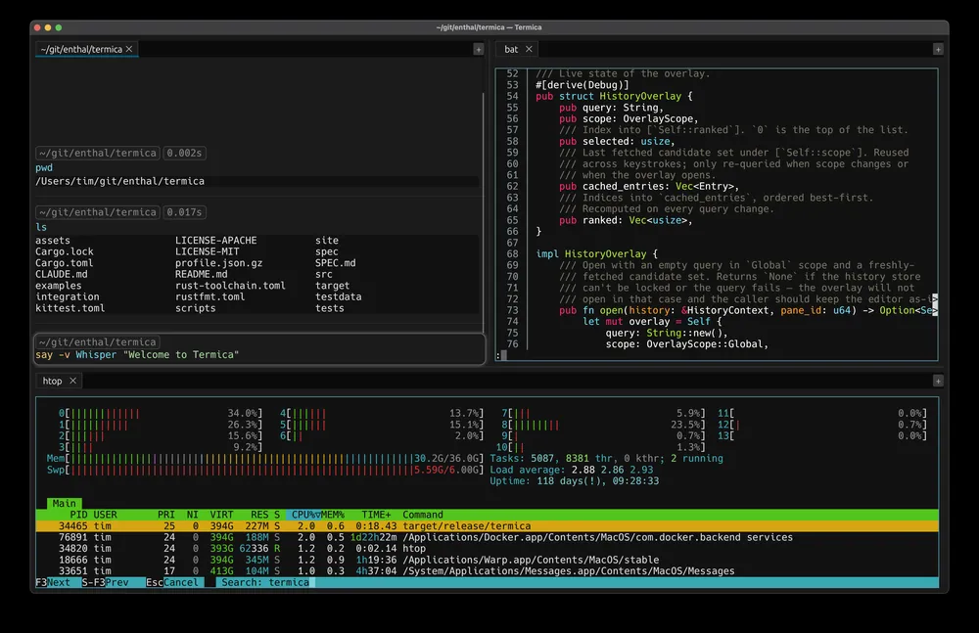Select the htop process row
Viewport: 979px width, 633px height.
pos(487,549)
